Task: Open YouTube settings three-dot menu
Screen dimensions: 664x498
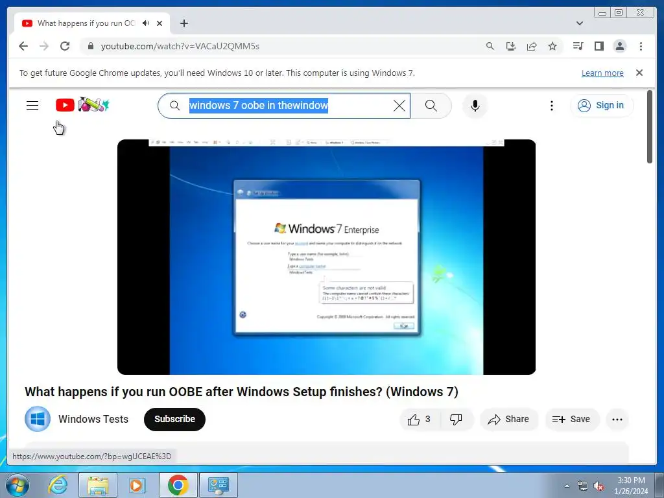Action: click(x=551, y=106)
